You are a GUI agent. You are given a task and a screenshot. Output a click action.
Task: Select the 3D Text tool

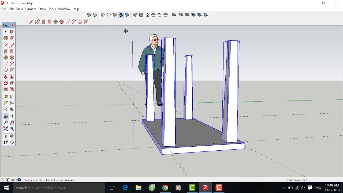tap(12, 109)
